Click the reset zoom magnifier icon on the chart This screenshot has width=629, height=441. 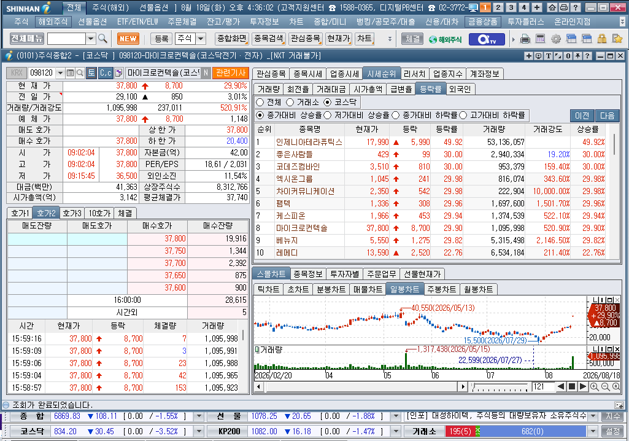[615, 387]
